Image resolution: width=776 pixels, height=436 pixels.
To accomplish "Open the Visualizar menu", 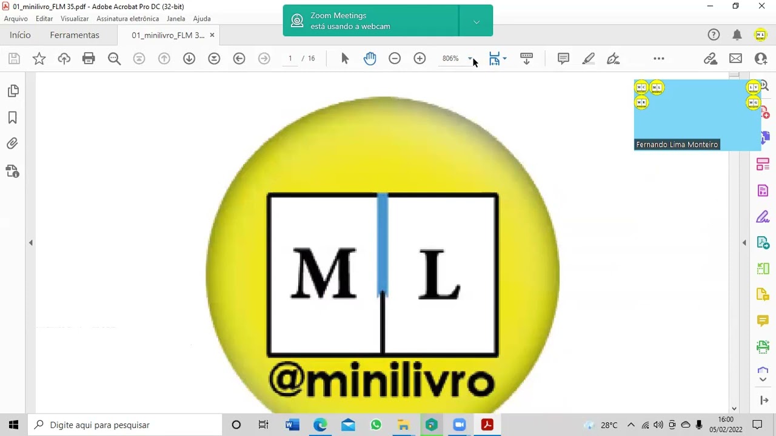I will pyautogui.click(x=75, y=19).
